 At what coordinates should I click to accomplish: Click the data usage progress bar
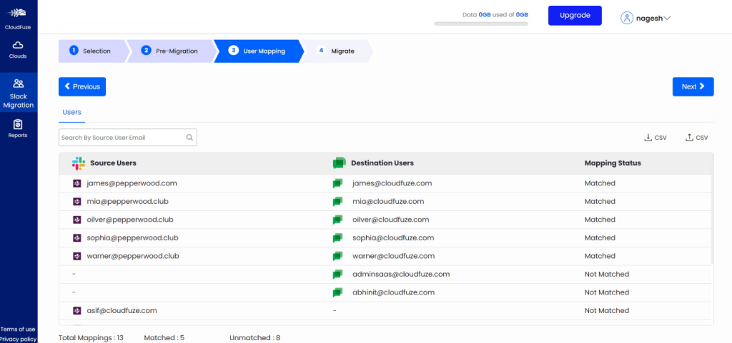(x=481, y=24)
